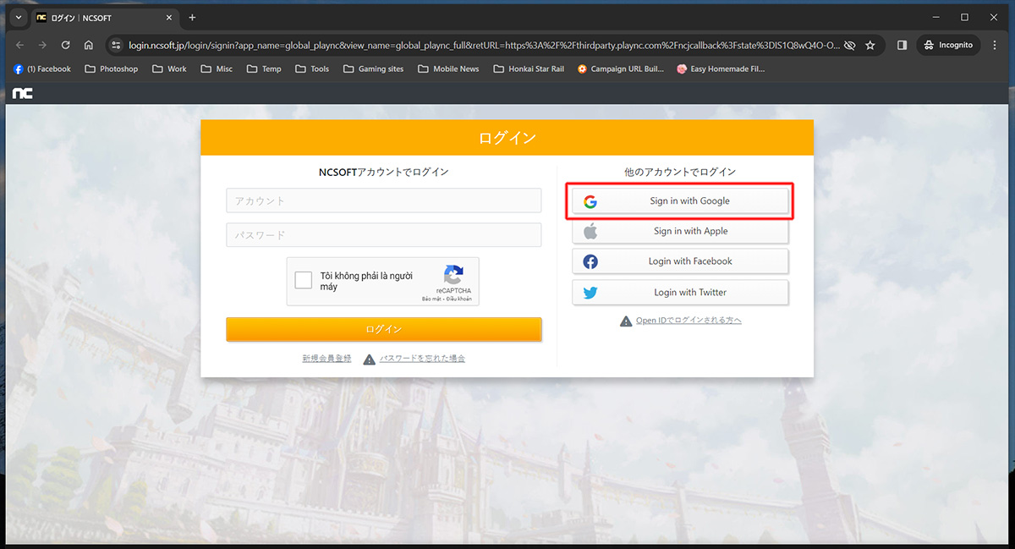Click Sign in with Google button
This screenshot has width=1015, height=549.
(x=680, y=201)
